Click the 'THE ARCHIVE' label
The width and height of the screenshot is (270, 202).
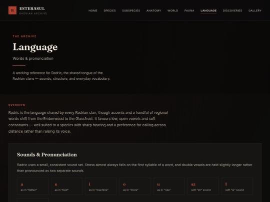24,36
